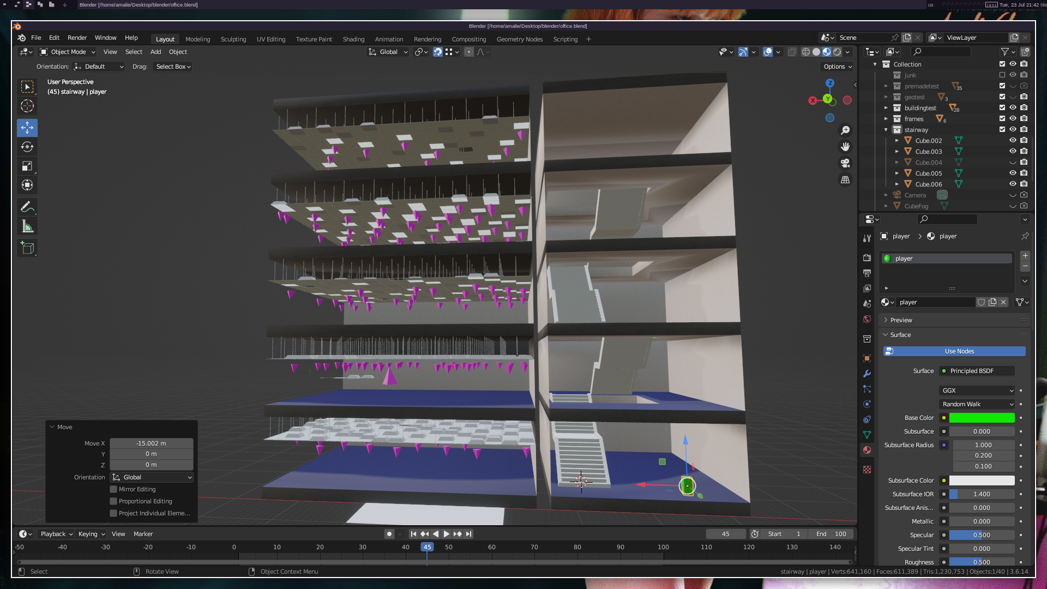Hide Cube.002 with its eye icon
Viewport: 1047px width, 589px height.
pos(1013,140)
